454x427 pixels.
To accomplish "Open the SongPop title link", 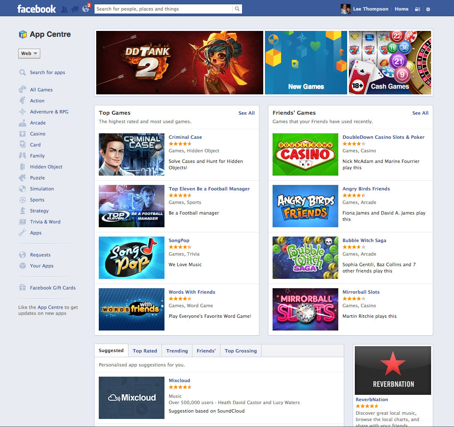I will click(179, 240).
